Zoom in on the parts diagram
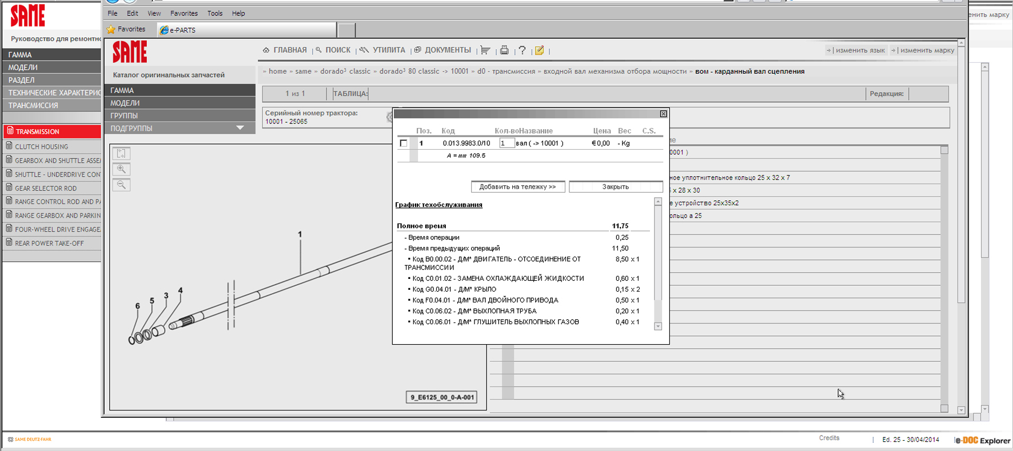 [x=121, y=169]
